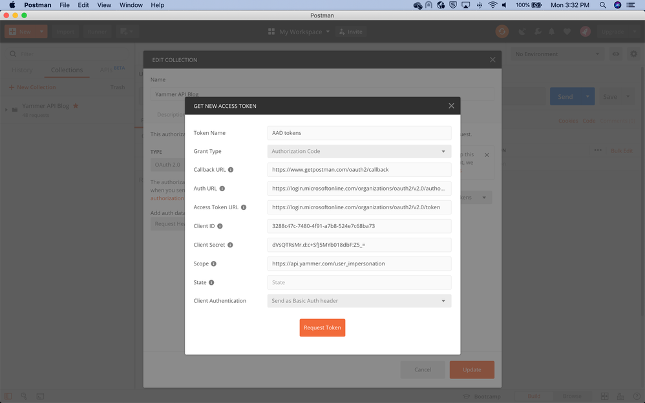Open manage environments gear icon
Image resolution: width=645 pixels, height=403 pixels.
(x=634, y=54)
